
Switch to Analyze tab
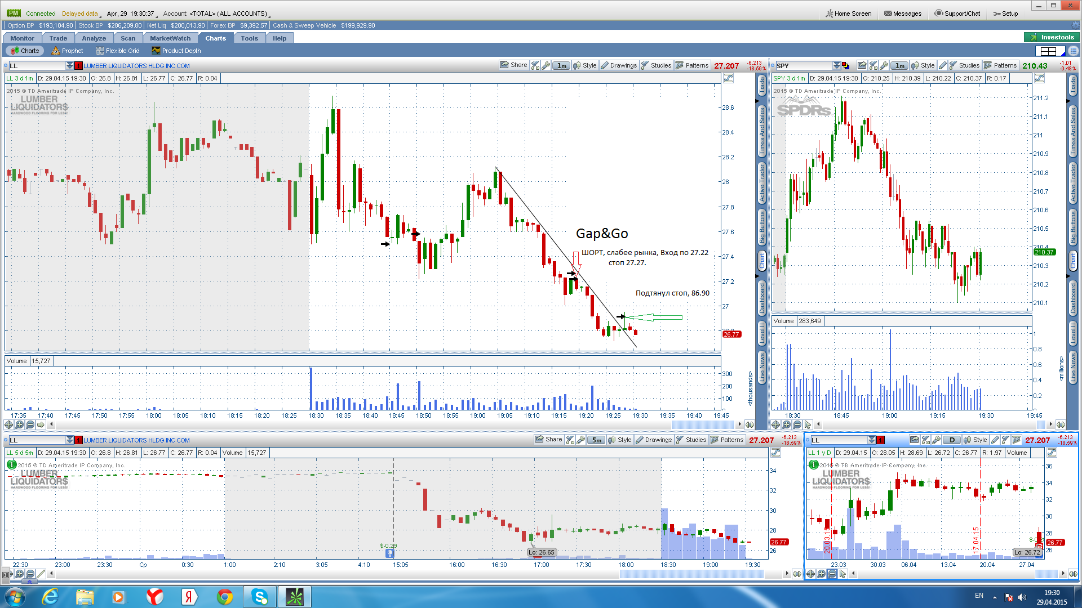coord(94,38)
